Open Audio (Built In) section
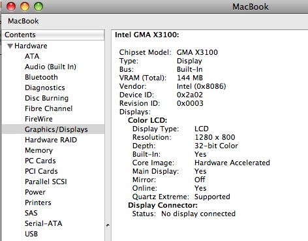The image size is (308, 241). 50,67
